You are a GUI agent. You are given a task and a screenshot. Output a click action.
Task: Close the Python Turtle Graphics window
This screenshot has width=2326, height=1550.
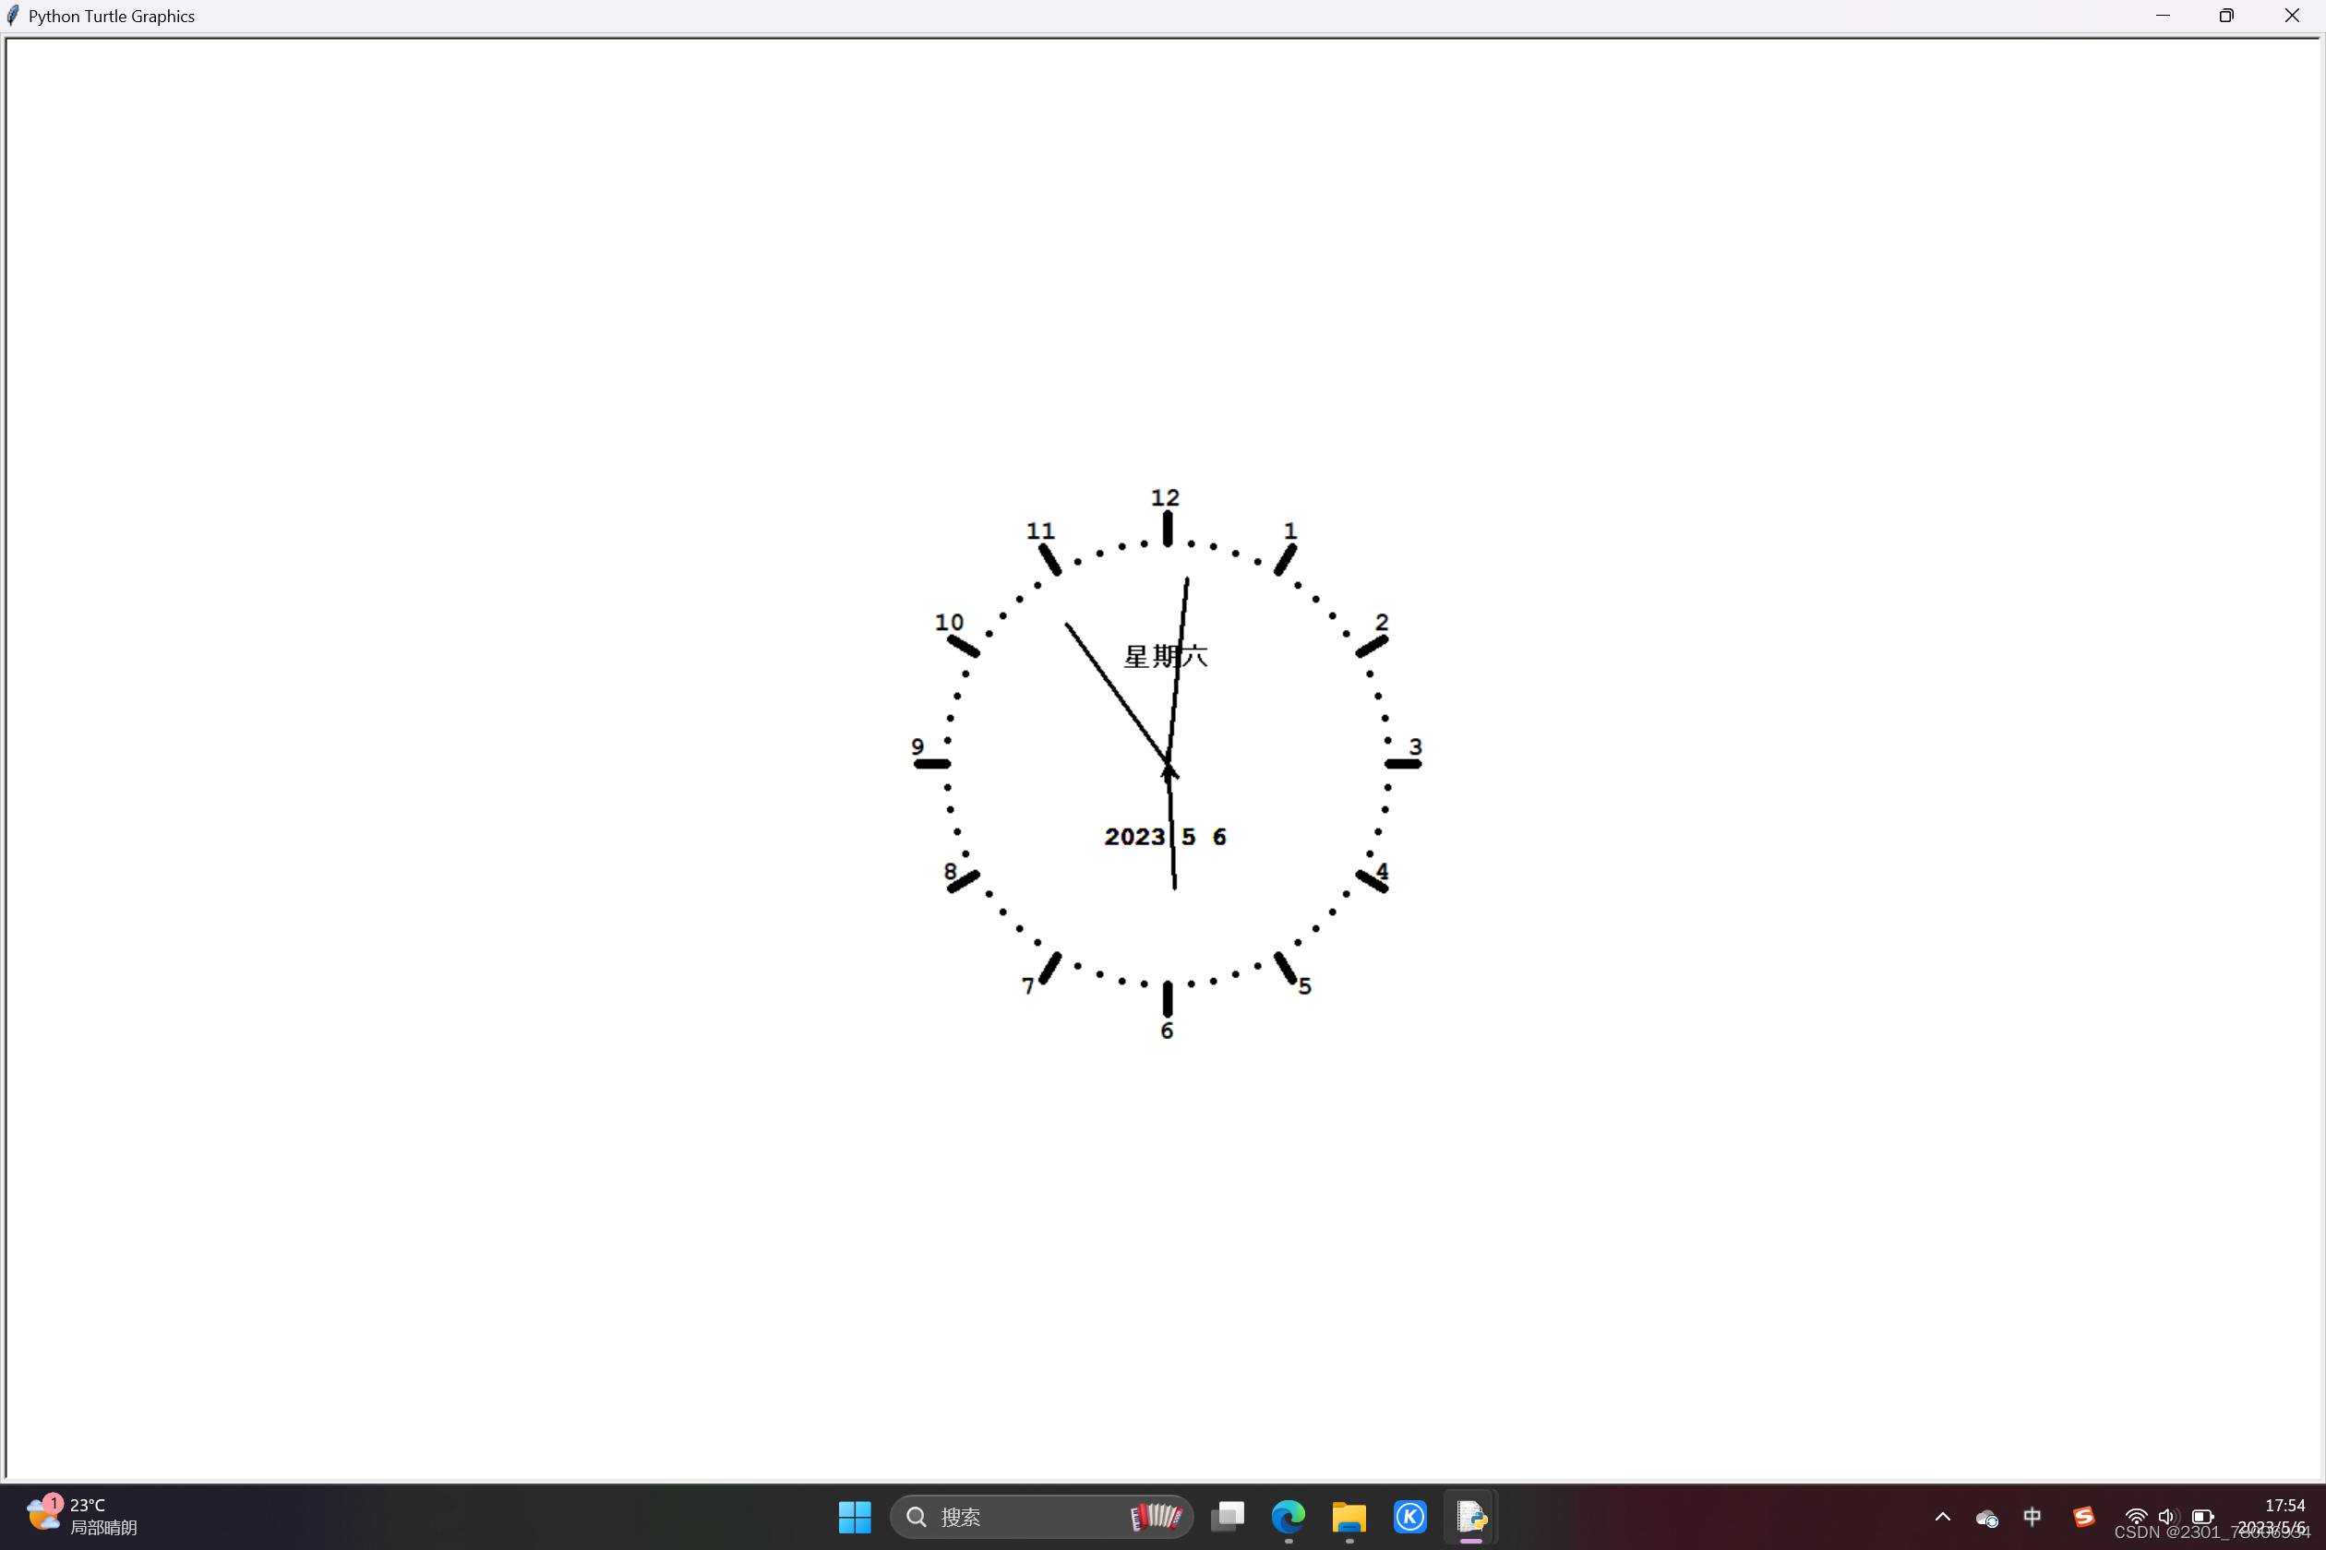(2291, 16)
